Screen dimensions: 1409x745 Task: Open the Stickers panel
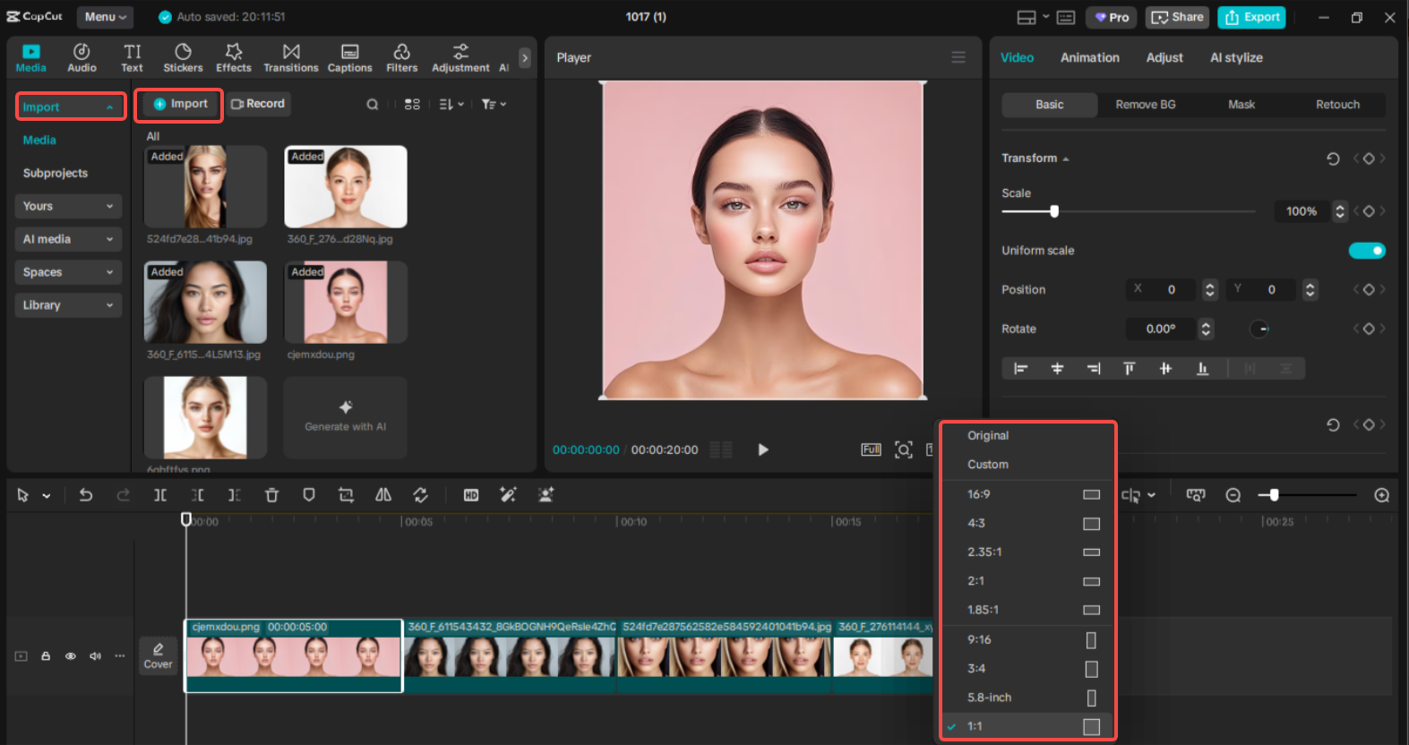[x=183, y=57]
